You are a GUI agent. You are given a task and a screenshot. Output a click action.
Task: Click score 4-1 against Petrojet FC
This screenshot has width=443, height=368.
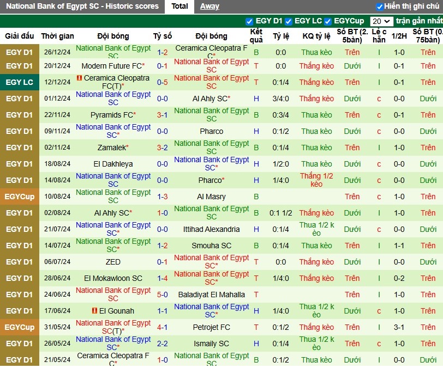tap(162, 327)
